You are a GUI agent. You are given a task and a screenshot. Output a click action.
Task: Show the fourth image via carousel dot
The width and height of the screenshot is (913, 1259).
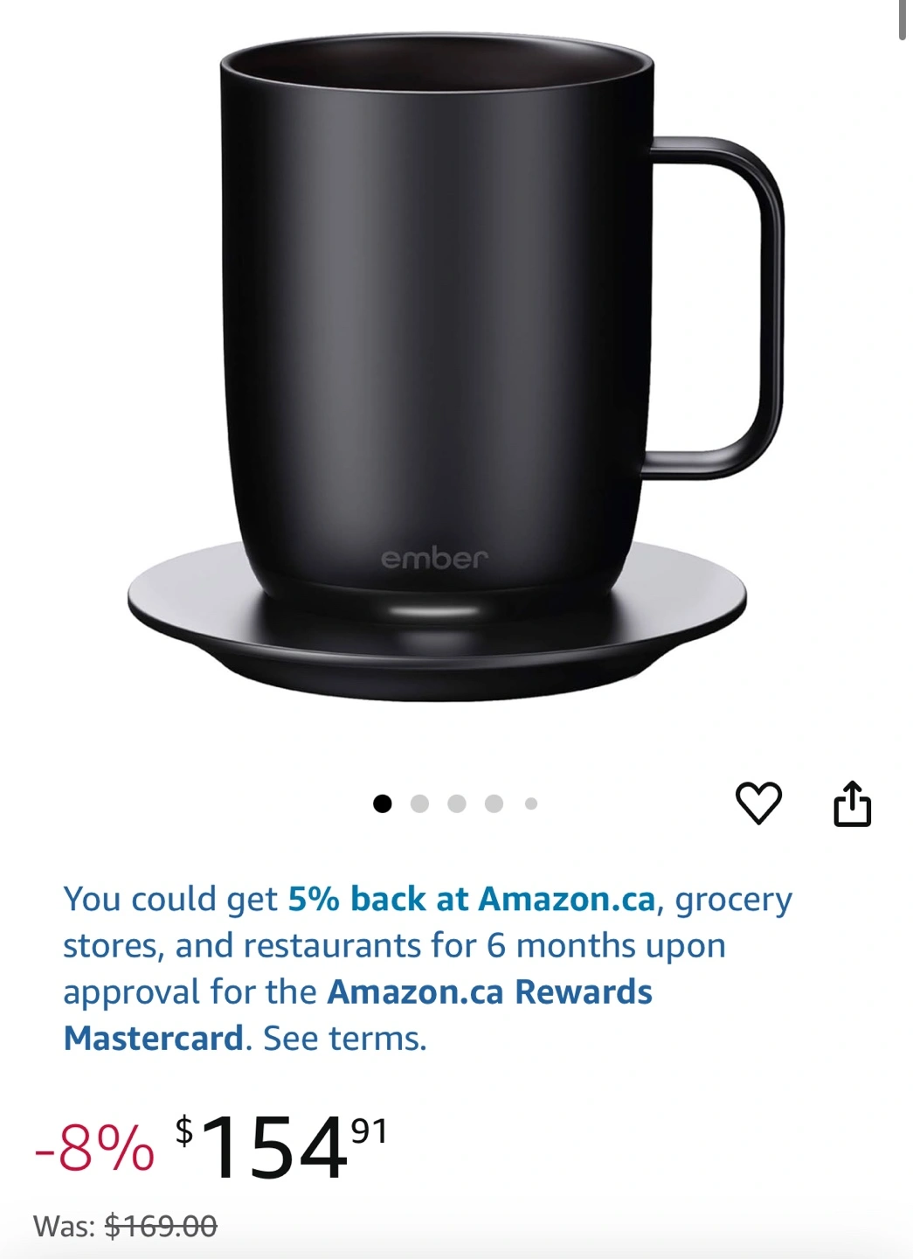pyautogui.click(x=494, y=803)
